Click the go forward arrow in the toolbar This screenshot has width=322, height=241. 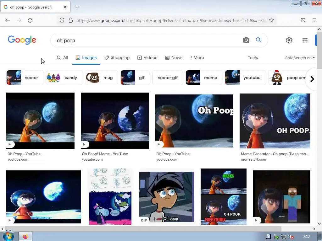(19, 20)
